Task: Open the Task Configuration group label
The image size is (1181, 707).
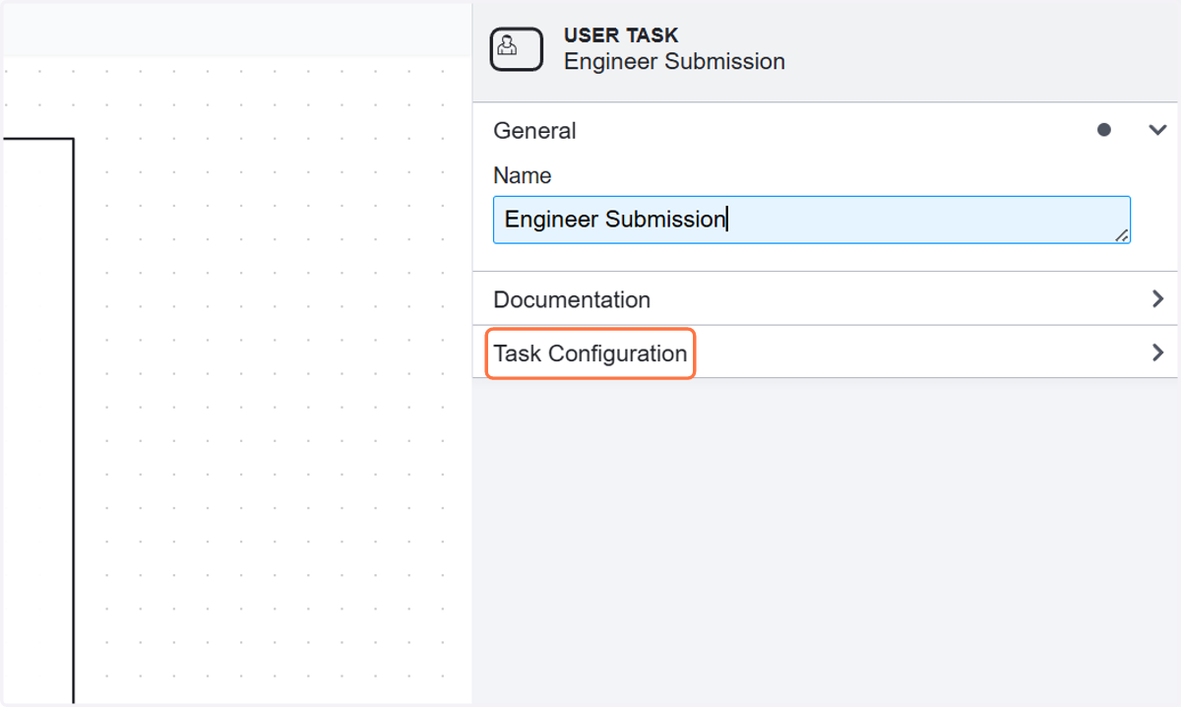Action: tap(590, 353)
